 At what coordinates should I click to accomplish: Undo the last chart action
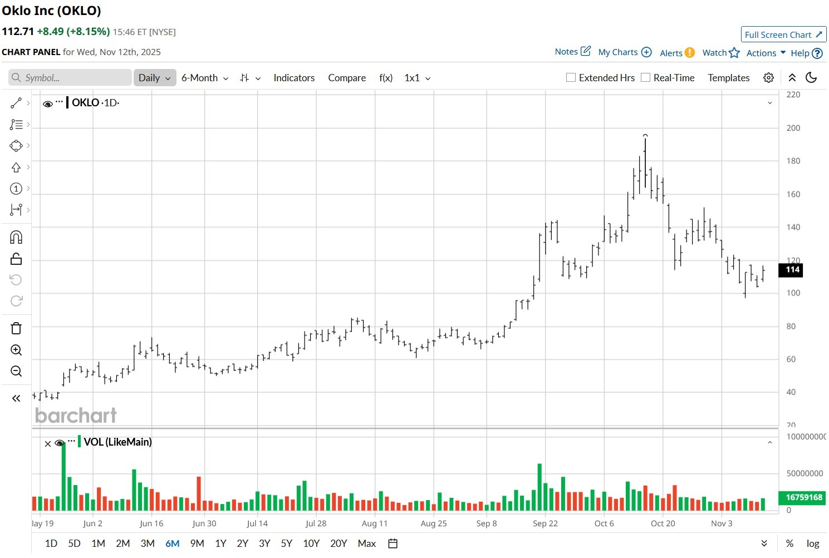tap(16, 280)
